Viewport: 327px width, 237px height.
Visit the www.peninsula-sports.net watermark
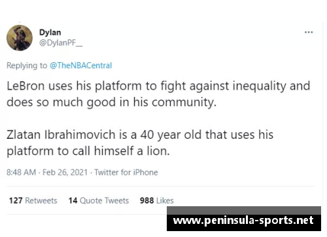point(243,221)
